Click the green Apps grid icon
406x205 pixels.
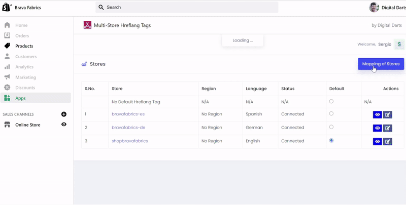point(7,98)
